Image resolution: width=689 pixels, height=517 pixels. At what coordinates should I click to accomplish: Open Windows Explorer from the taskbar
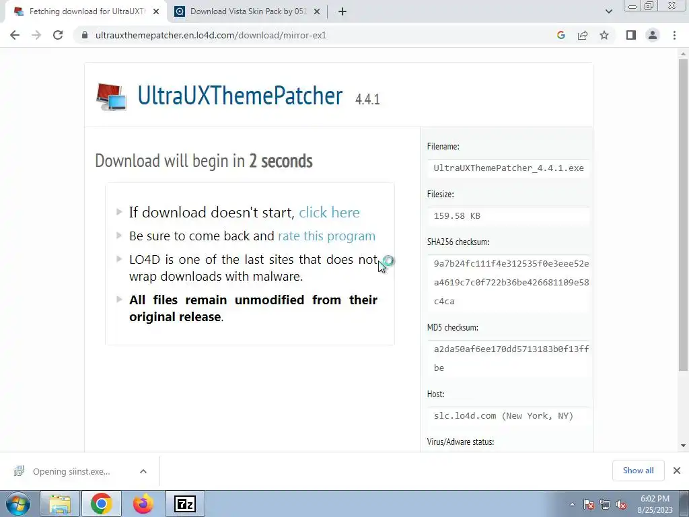coord(60,504)
